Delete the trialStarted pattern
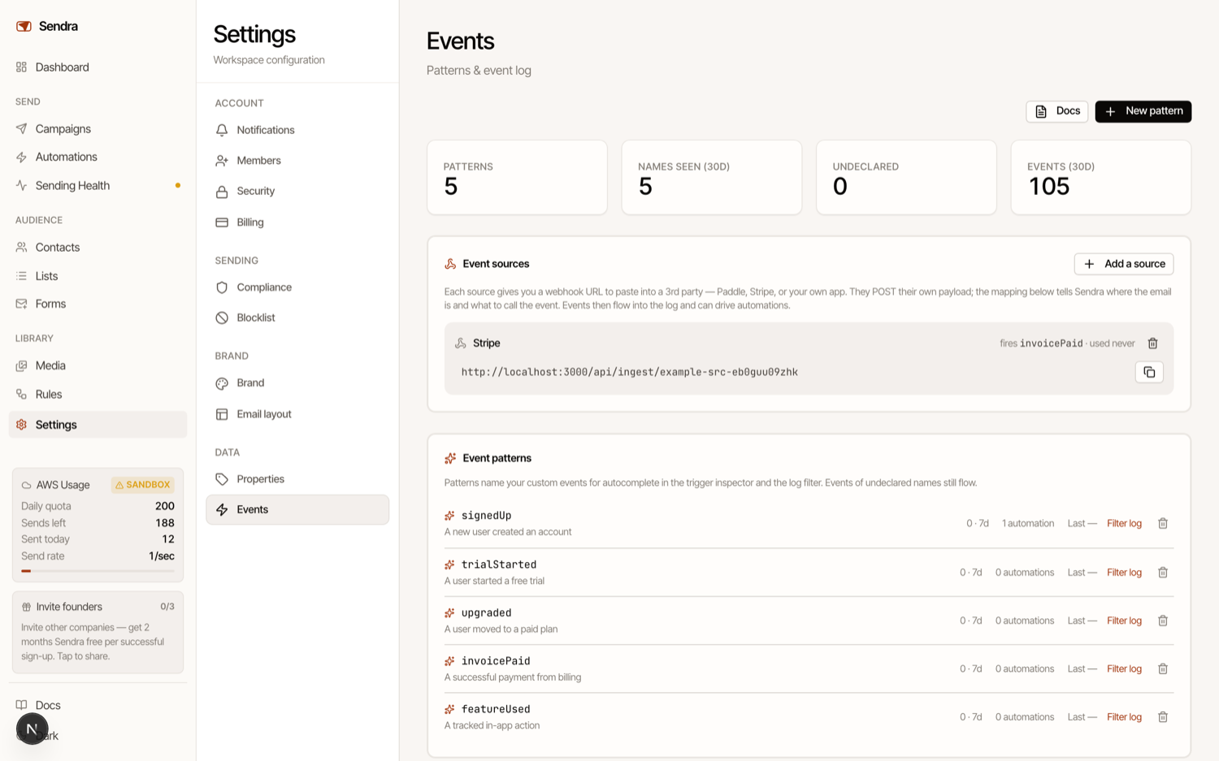 (1163, 573)
